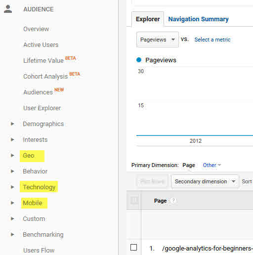
Task: Expand the Mobile section arrow
Action: point(12,203)
